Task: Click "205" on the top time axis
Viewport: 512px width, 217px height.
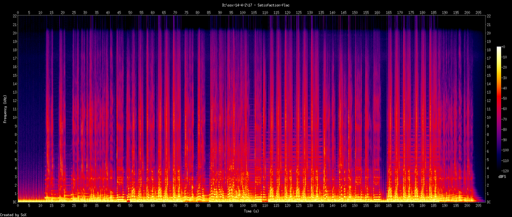Action: coord(479,12)
